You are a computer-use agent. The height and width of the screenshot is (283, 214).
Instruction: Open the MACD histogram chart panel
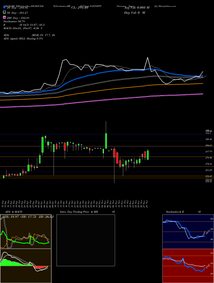[x=26, y=266]
